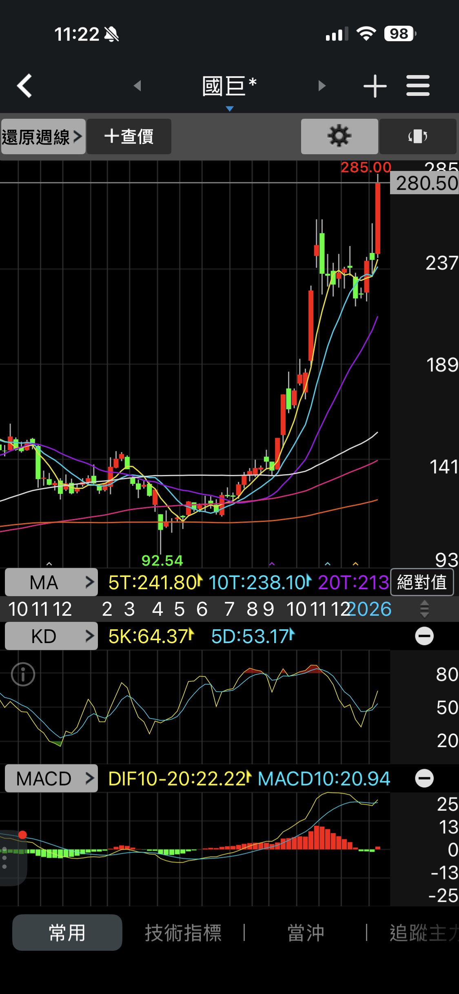Switch to next stock with right triangle
This screenshot has width=459, height=994.
click(322, 86)
